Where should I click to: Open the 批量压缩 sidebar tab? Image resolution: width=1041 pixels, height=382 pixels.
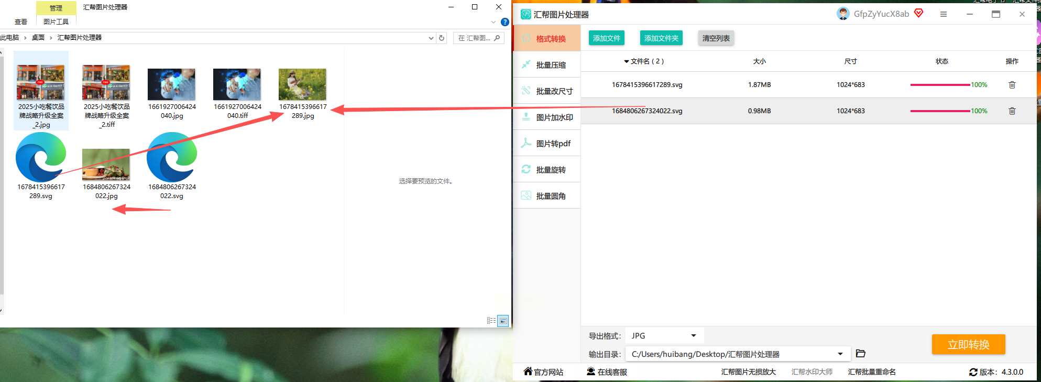click(546, 65)
